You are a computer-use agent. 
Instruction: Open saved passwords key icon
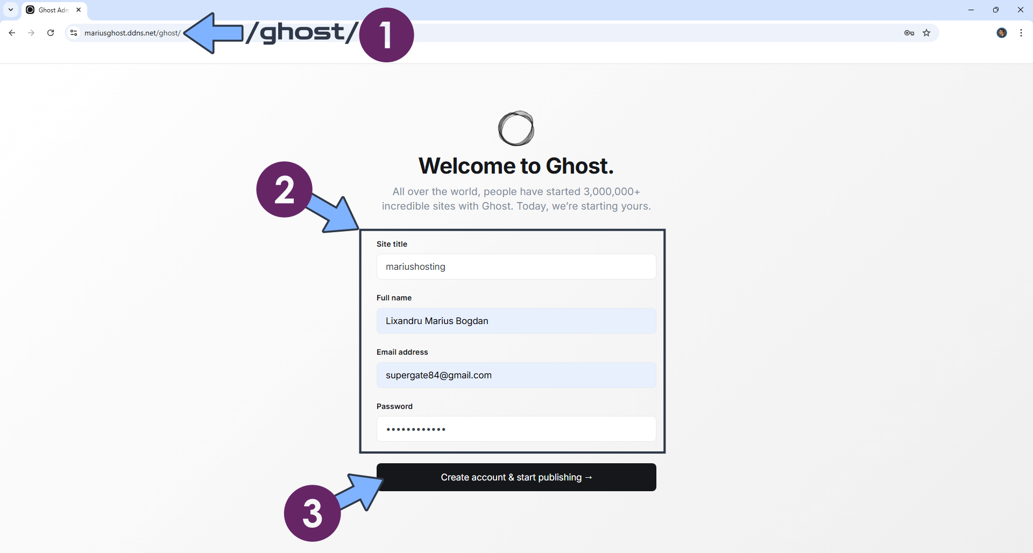click(x=909, y=33)
